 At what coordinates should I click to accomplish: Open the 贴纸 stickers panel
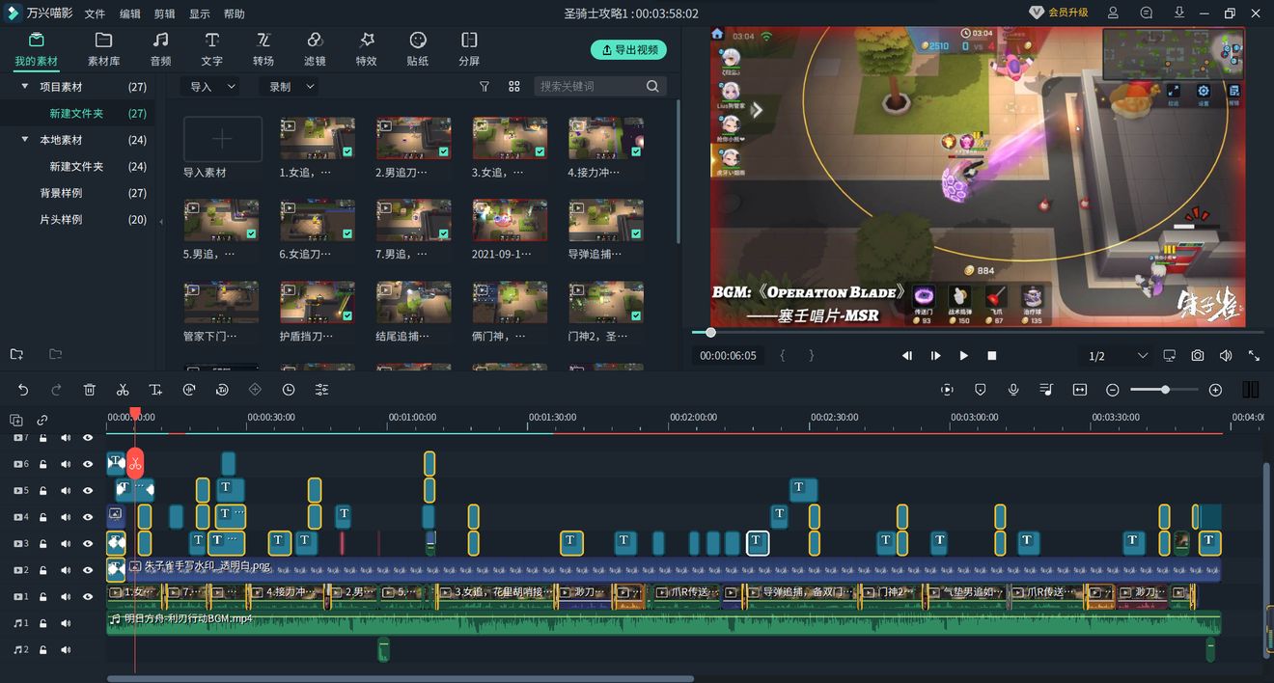[418, 48]
